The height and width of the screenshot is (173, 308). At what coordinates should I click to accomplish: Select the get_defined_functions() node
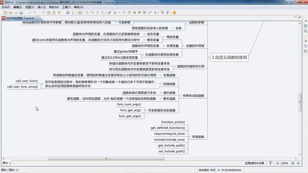[168, 128]
